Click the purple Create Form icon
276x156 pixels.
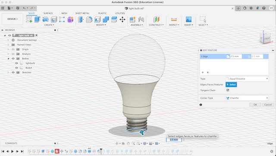point(70,19)
